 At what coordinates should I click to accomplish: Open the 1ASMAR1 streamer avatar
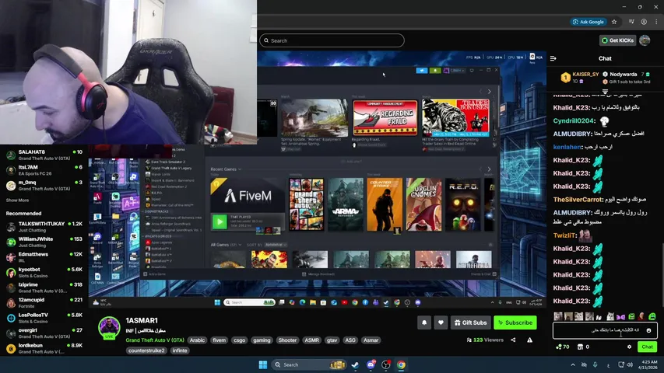tap(109, 327)
